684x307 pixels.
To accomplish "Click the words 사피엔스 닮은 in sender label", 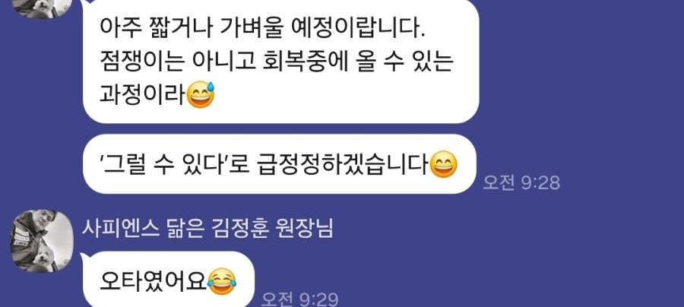I will [x=144, y=229].
